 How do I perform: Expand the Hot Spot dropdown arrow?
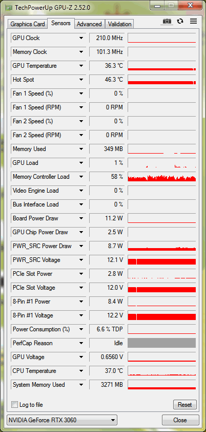pyautogui.click(x=81, y=80)
